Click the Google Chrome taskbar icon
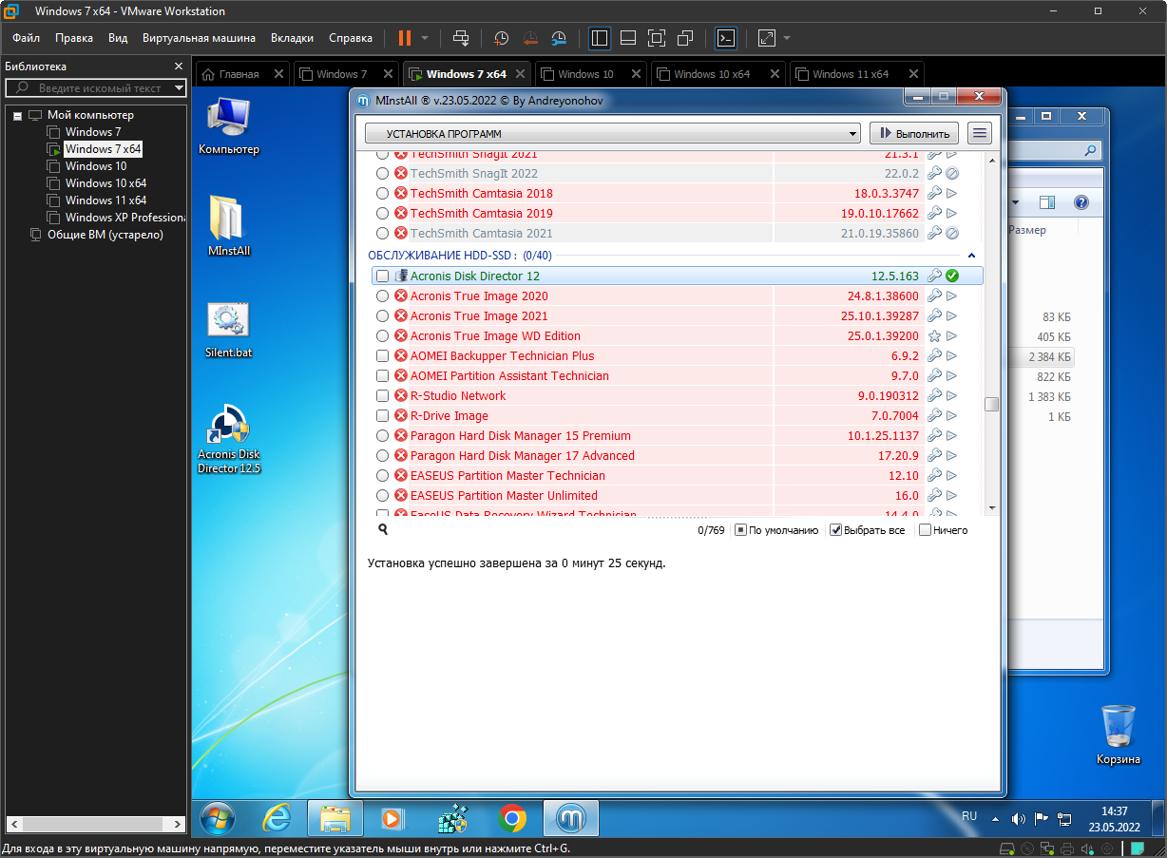Screen dimensions: 1167x858 coord(512,818)
